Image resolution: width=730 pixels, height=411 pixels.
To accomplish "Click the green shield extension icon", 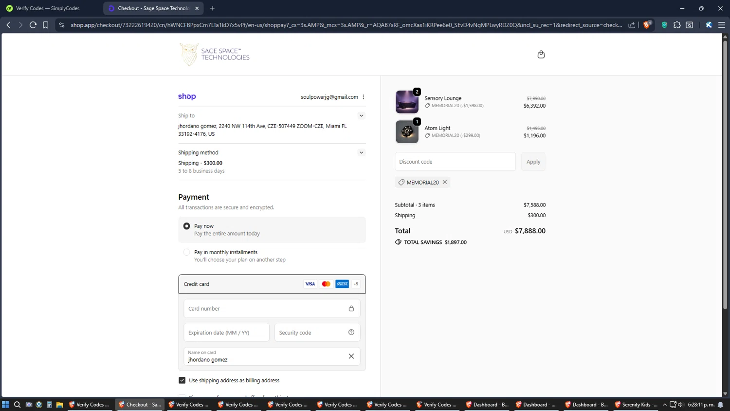I will [x=664, y=25].
